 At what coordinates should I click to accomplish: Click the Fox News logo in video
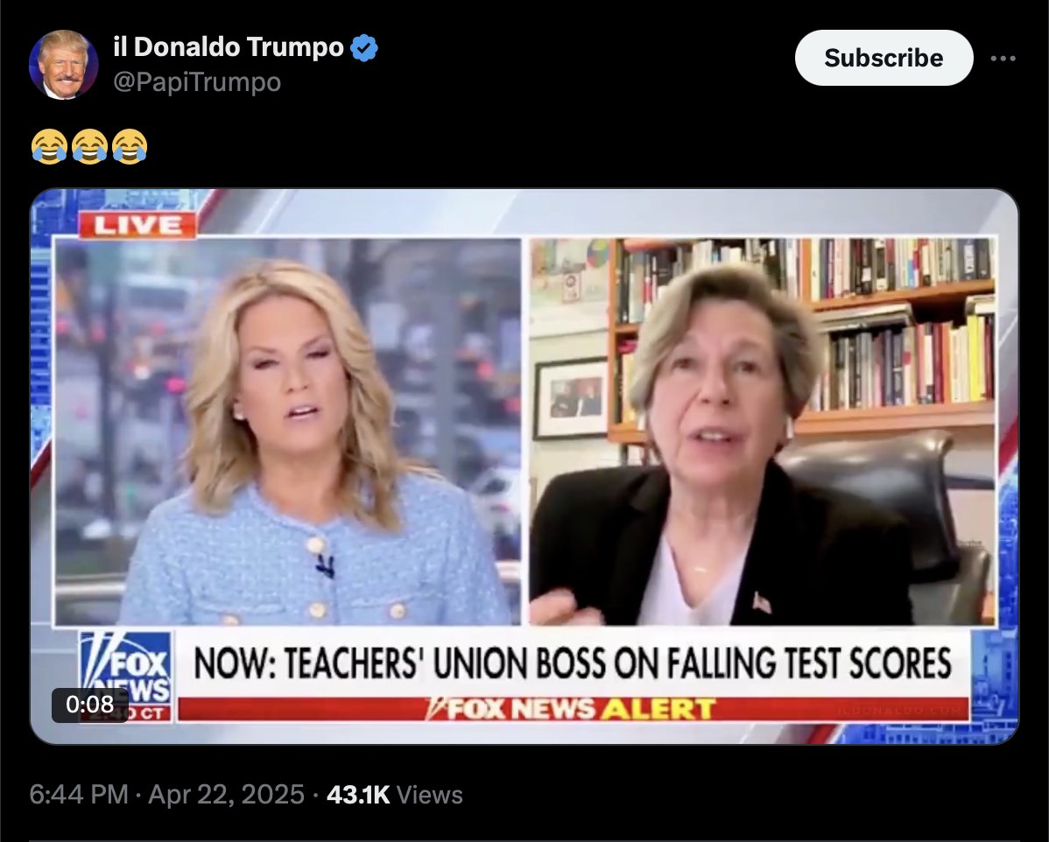click(126, 676)
